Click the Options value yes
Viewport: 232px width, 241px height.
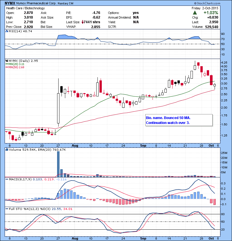pyautogui.click(x=136, y=13)
